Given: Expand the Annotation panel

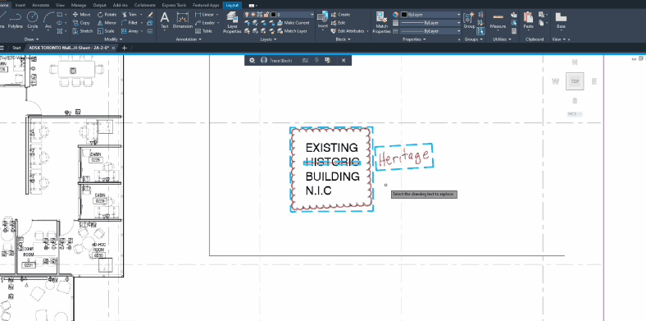Looking at the screenshot, I should [x=189, y=39].
